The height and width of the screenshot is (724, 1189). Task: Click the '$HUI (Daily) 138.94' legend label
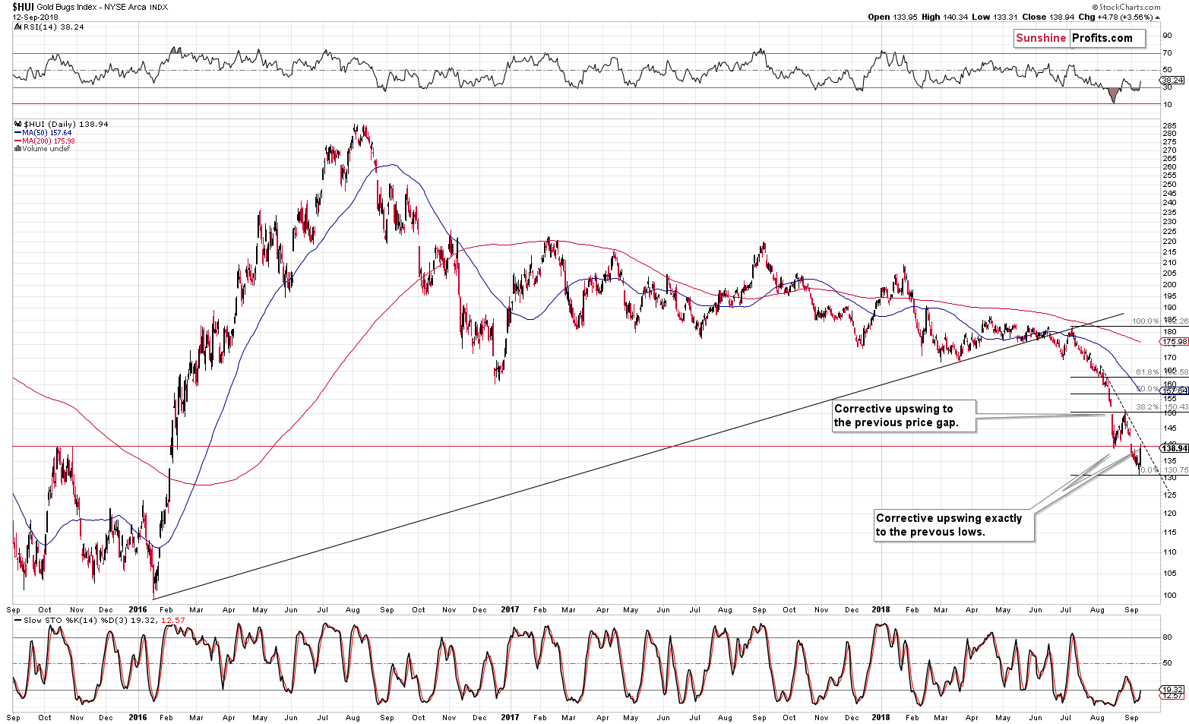point(66,124)
